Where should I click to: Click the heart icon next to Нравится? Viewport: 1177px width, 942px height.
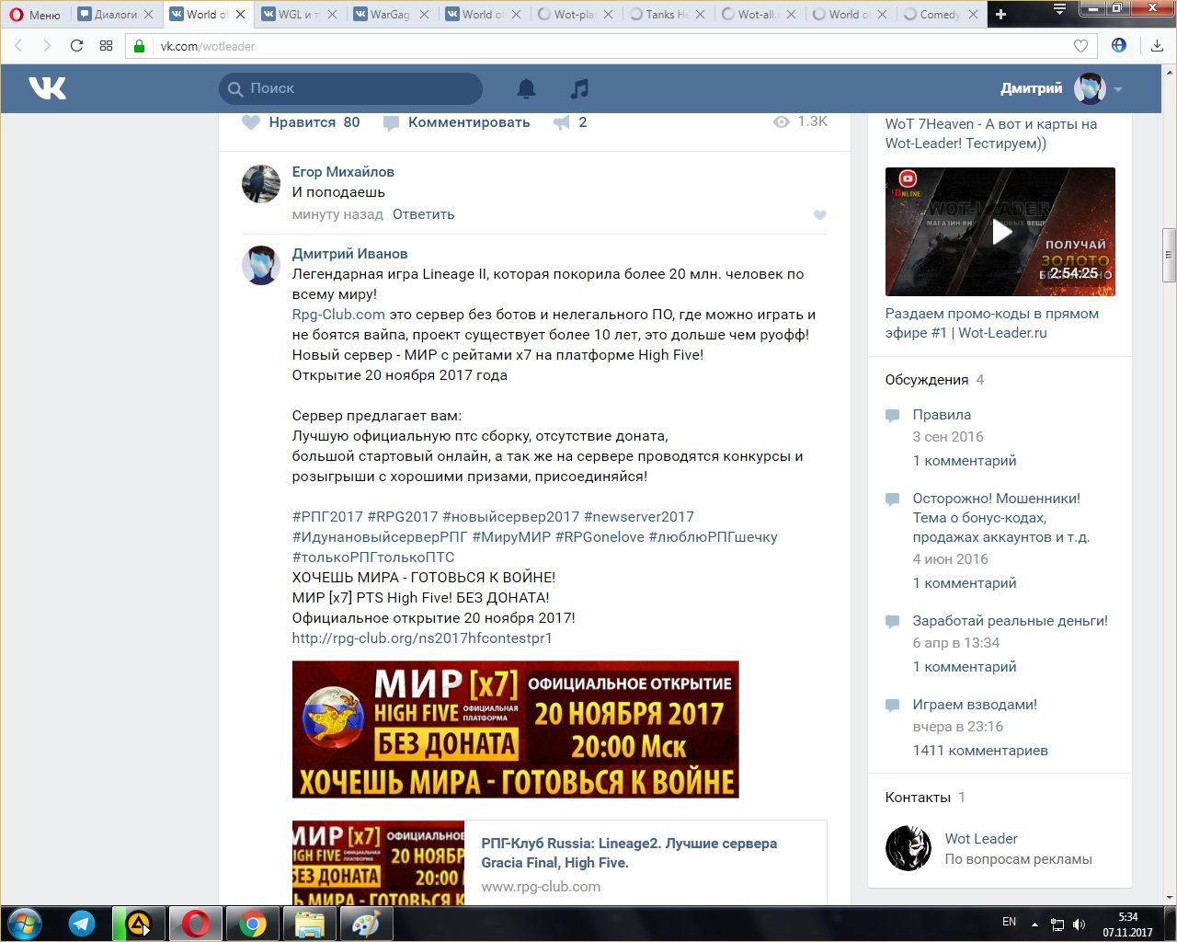[x=251, y=122]
